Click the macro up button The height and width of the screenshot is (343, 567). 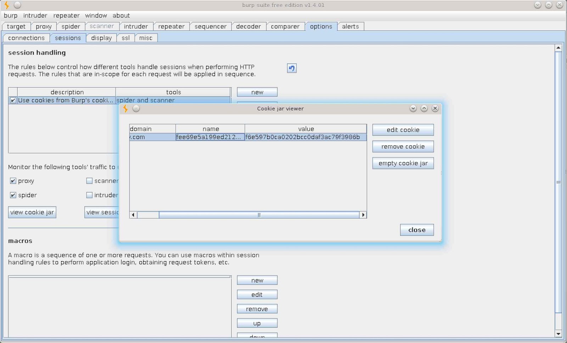(257, 323)
